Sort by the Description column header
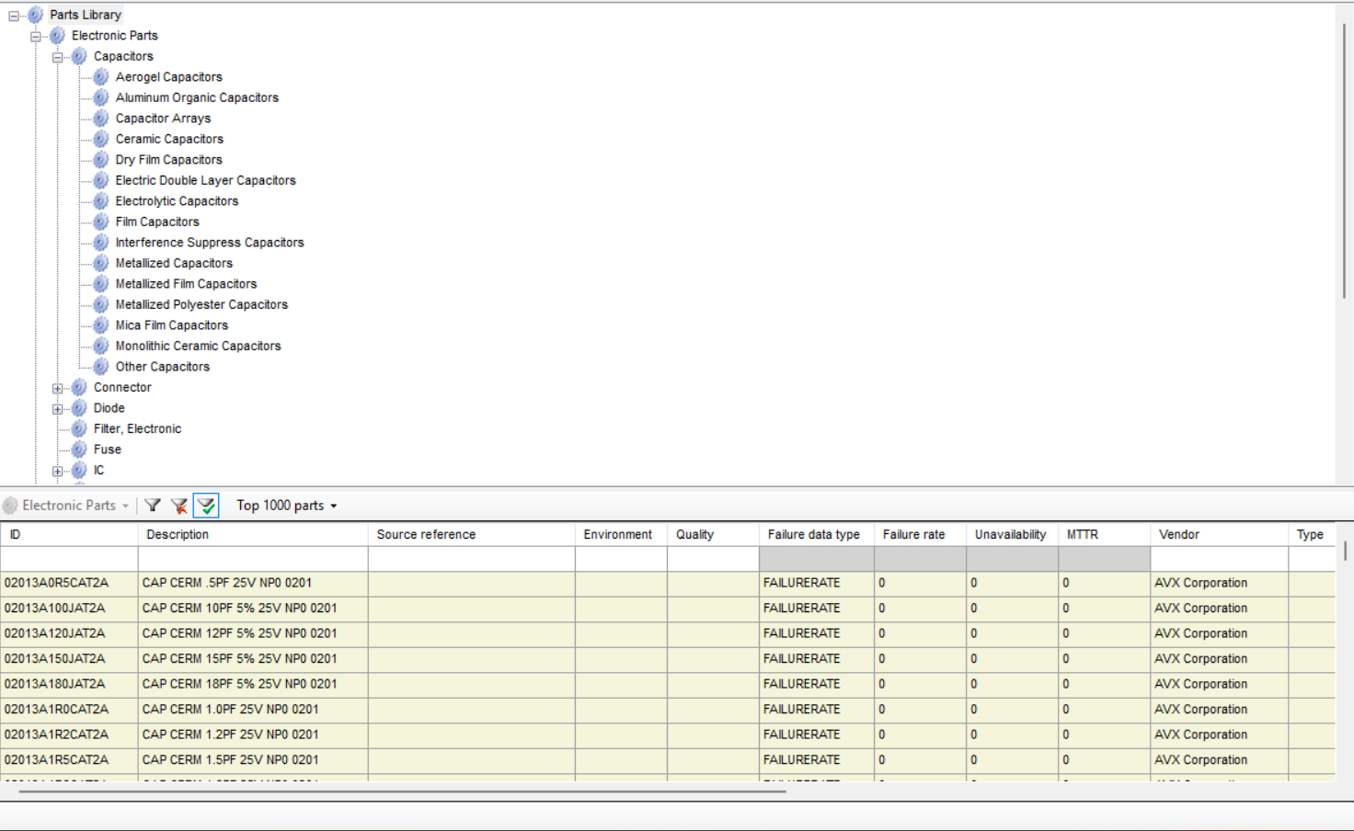 253,534
